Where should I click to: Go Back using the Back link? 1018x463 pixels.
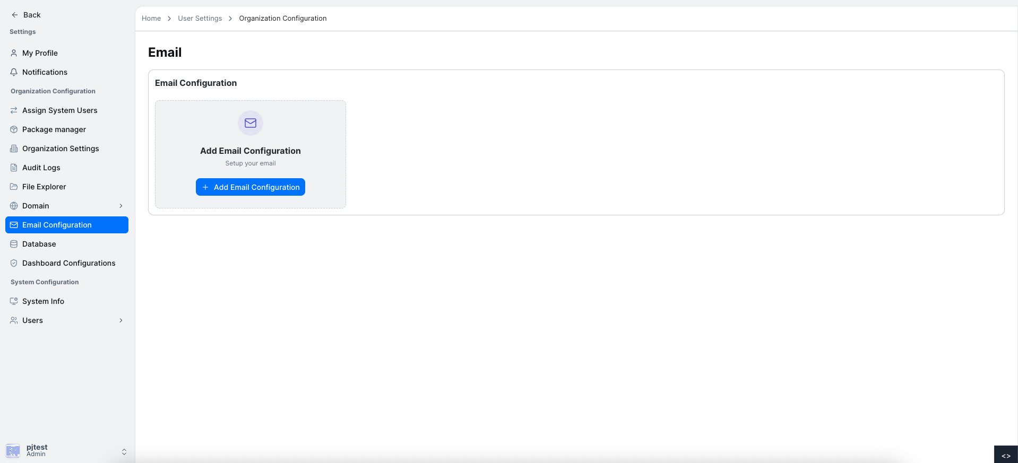coord(26,15)
